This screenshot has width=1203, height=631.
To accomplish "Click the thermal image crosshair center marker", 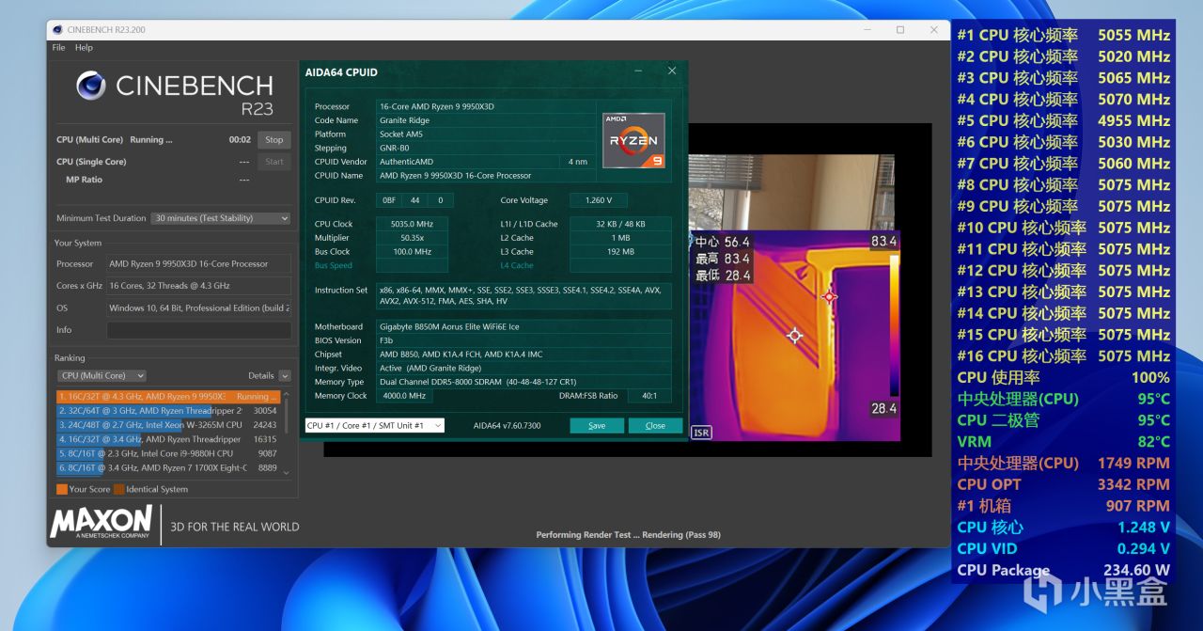I will [x=795, y=336].
